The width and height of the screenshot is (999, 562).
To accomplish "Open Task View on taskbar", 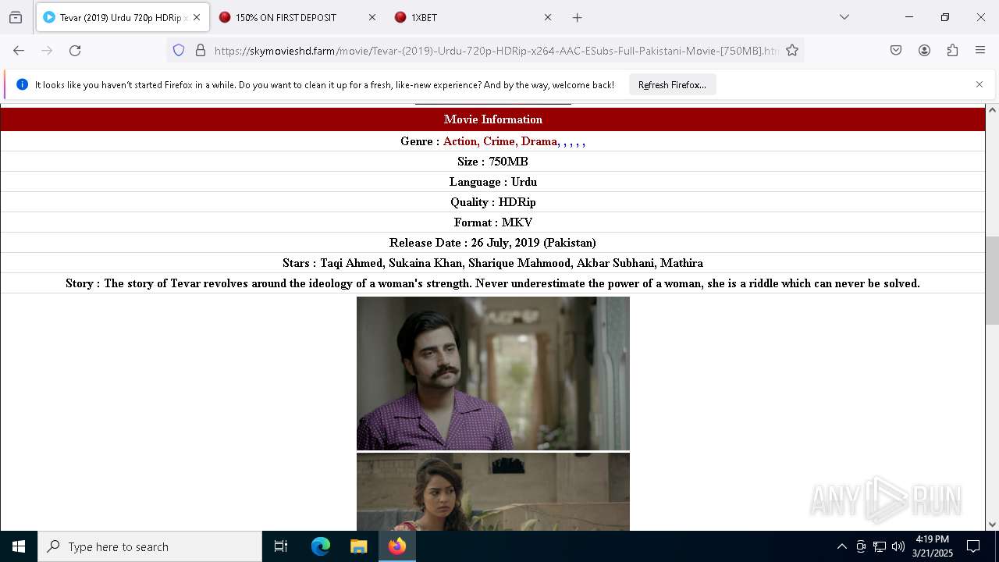I will [x=281, y=546].
